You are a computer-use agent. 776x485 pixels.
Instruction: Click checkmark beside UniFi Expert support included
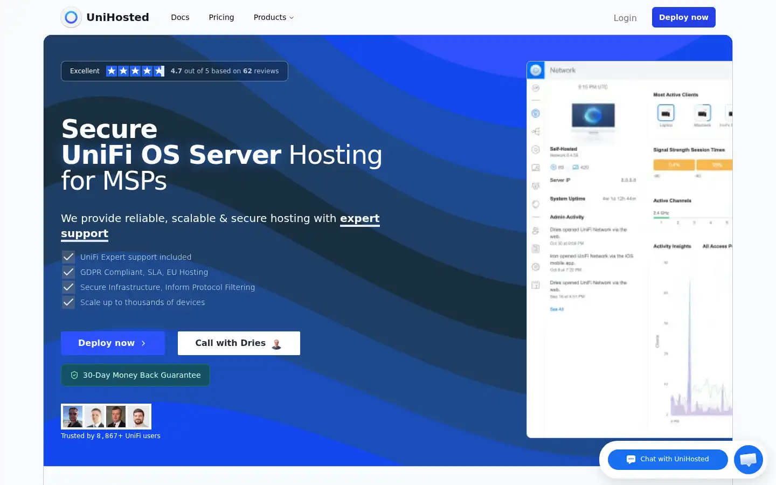(68, 257)
